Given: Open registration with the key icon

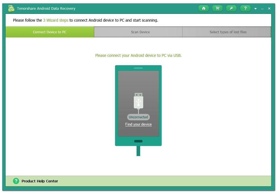Looking at the screenshot, I should coord(231,8).
